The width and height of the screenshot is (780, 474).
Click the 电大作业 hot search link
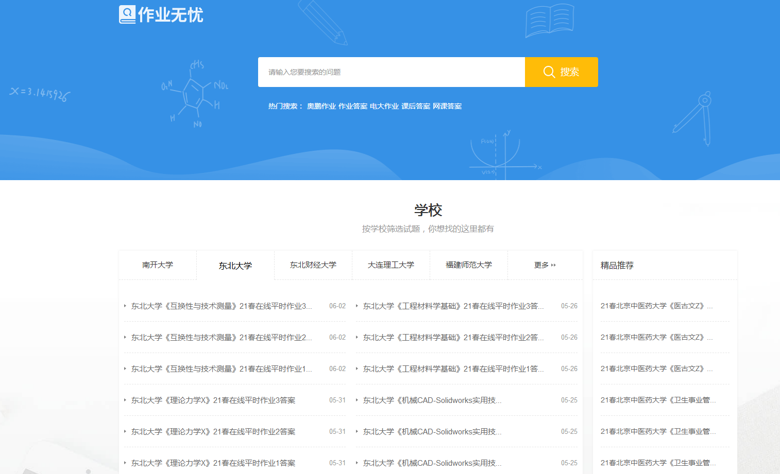pyautogui.click(x=384, y=106)
